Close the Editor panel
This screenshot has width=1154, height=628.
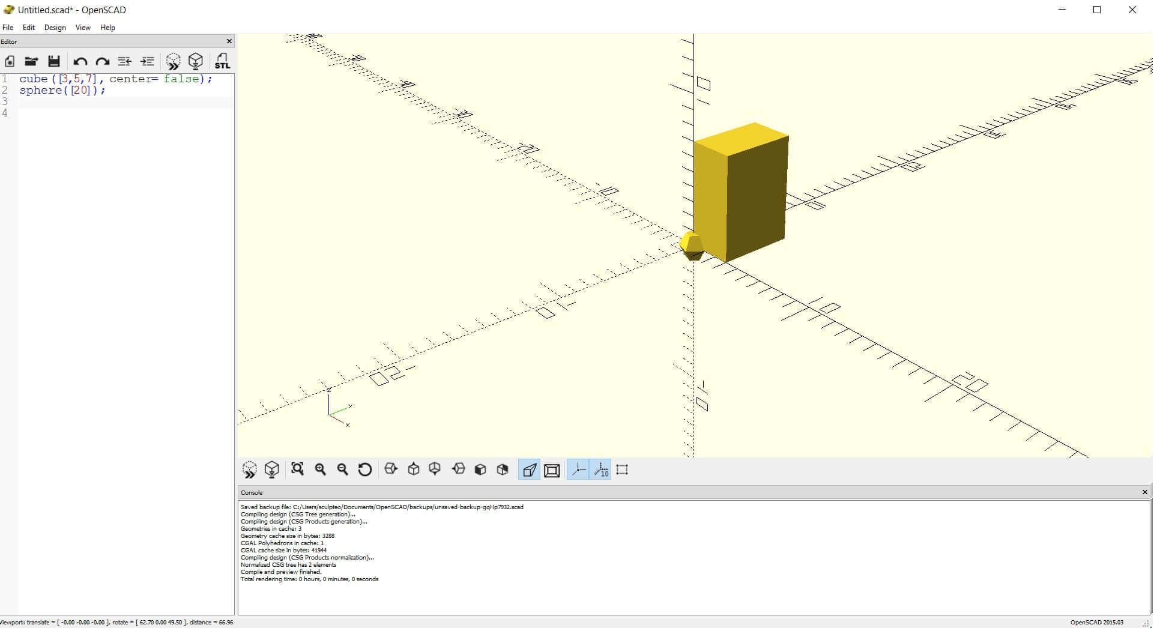(x=229, y=41)
